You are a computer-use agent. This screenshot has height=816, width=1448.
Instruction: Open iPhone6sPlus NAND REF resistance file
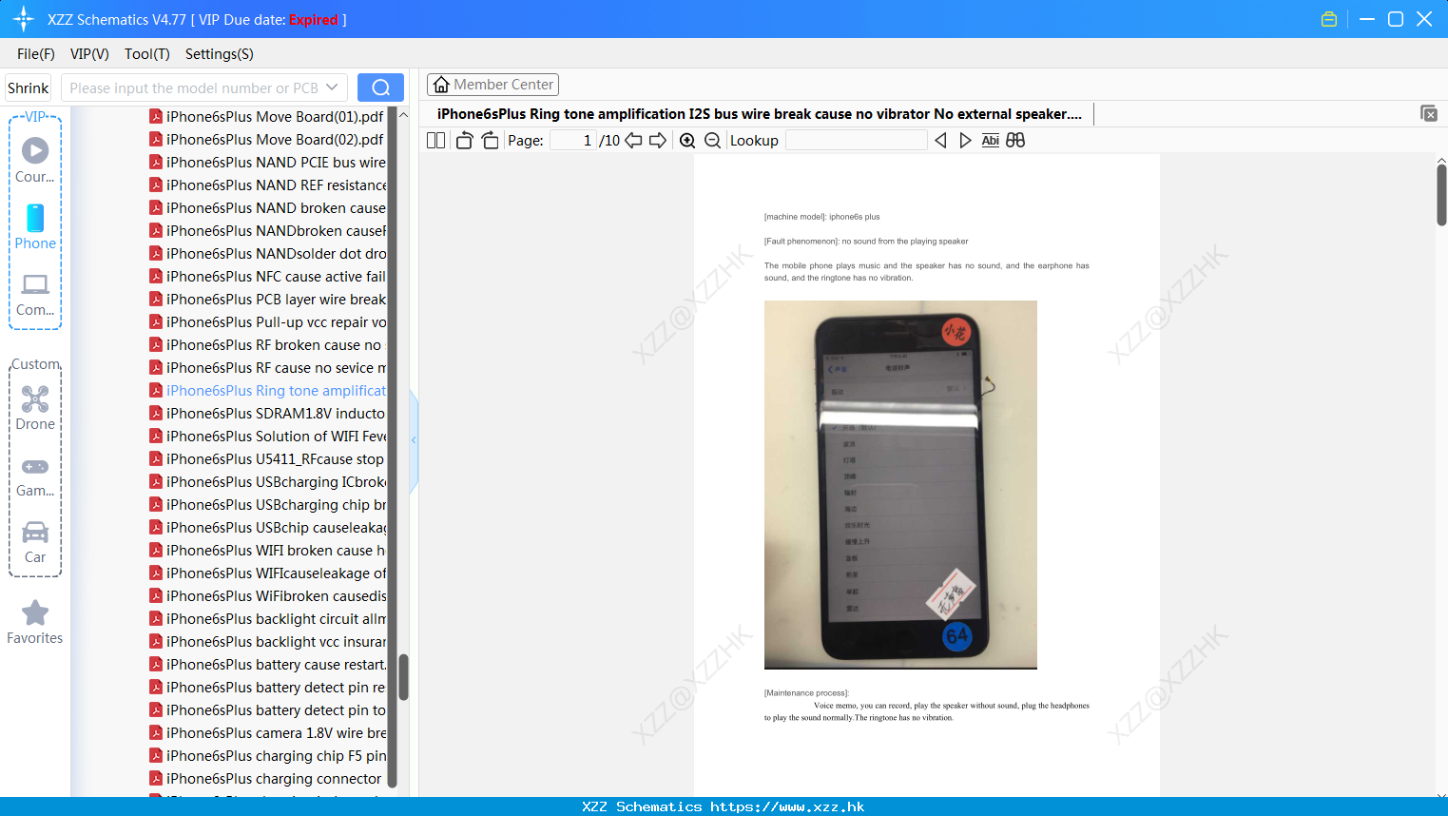click(267, 185)
